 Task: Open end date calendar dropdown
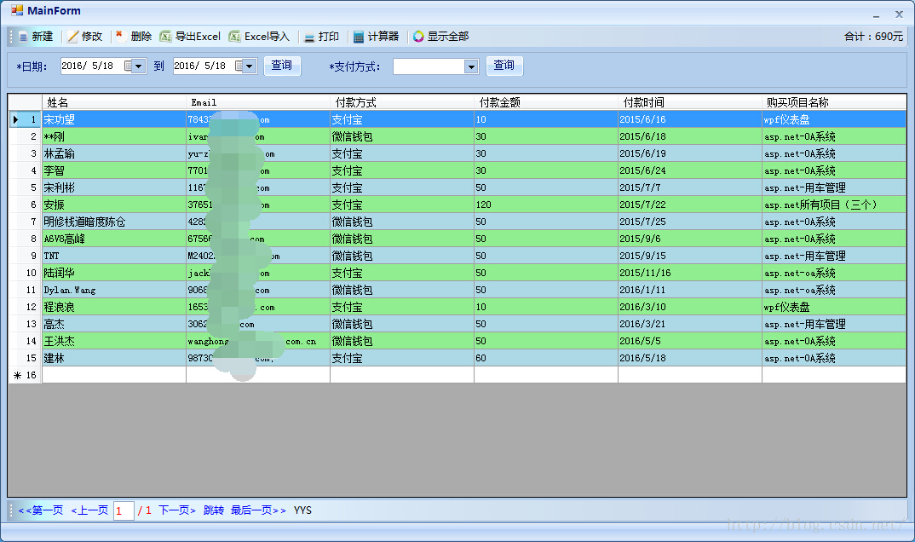coord(249,66)
